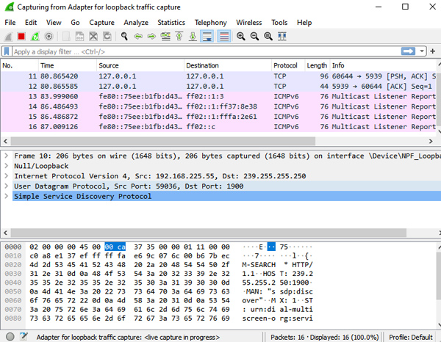This screenshot has width=441, height=342.
Task: Zoom in on packet text
Action: (x=241, y=37)
